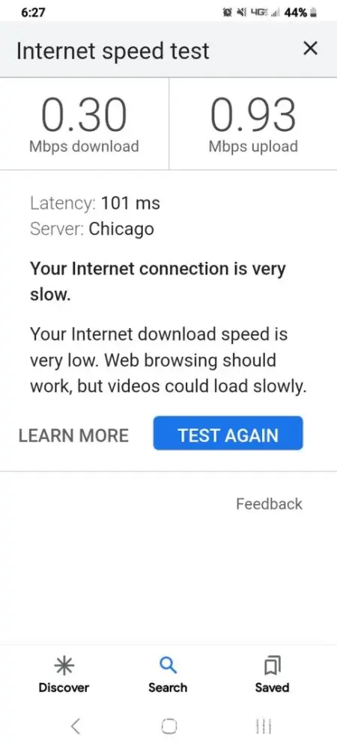Open the Discover tab

point(64,676)
